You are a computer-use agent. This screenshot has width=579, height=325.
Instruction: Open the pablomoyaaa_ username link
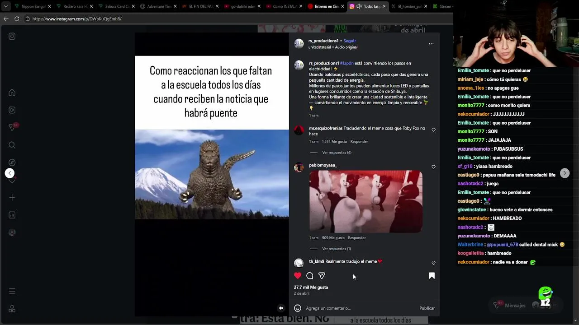click(x=323, y=165)
